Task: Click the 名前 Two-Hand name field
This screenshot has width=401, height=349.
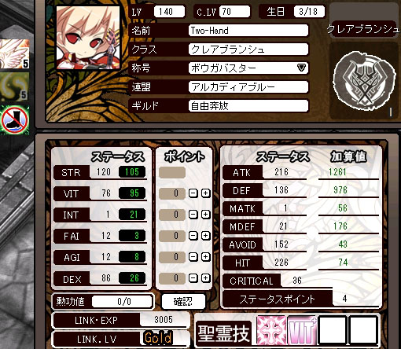Action: [248, 31]
